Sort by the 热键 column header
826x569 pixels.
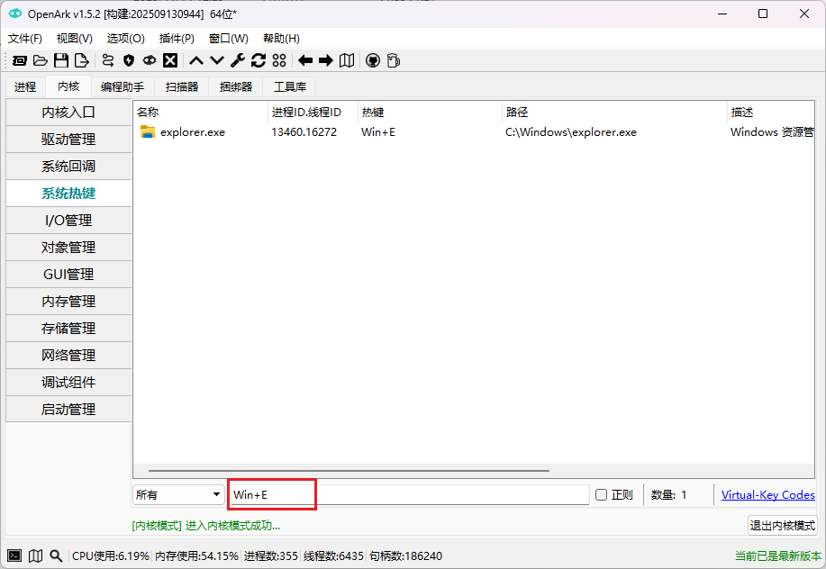coord(430,113)
